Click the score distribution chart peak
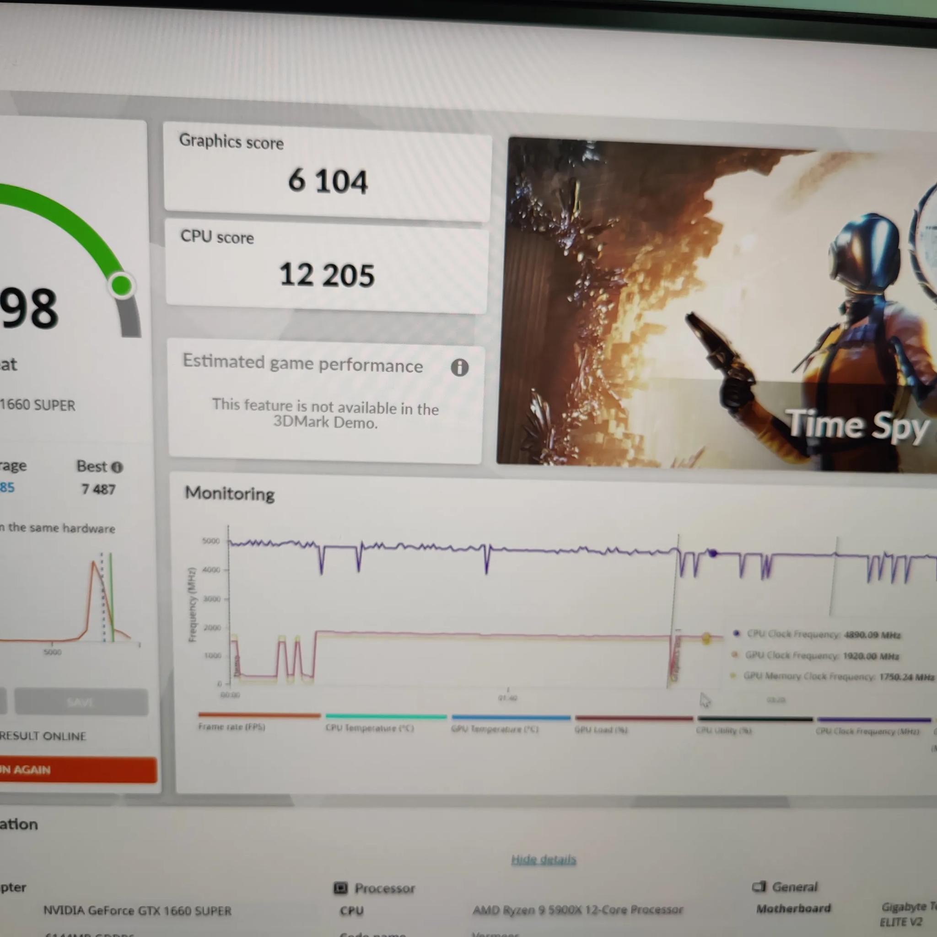Screen dimensions: 937x937 point(94,563)
